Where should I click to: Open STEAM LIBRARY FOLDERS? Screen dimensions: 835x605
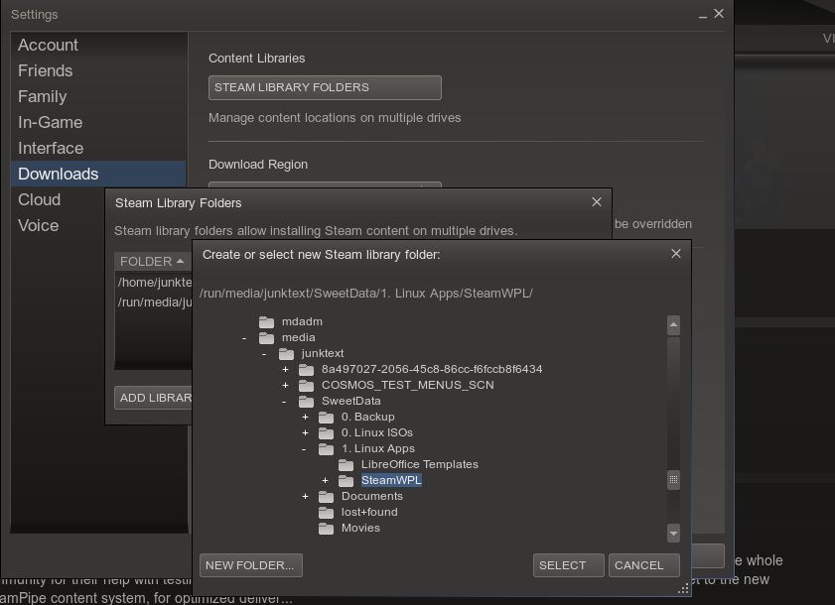323,87
